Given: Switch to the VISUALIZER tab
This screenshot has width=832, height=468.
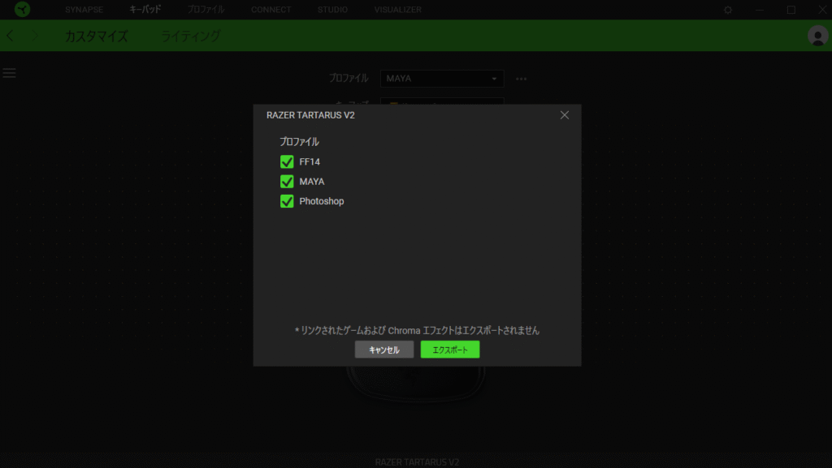Looking at the screenshot, I should click(x=398, y=10).
